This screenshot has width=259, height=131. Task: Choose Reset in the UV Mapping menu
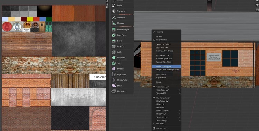click(x=166, y=82)
